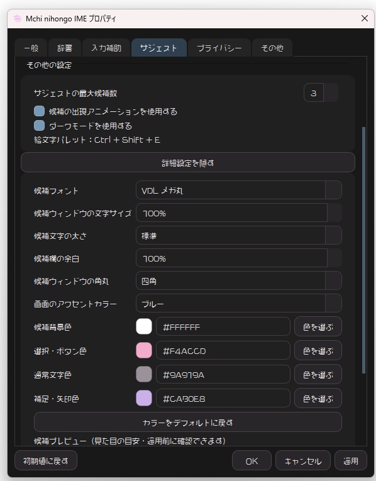Toggle ダークモードを使用する checkbox
376x481 pixels.
tap(39, 126)
